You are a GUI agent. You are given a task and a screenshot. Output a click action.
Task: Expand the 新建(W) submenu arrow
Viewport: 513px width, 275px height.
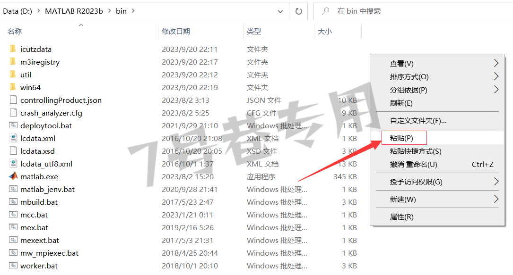[496, 199]
